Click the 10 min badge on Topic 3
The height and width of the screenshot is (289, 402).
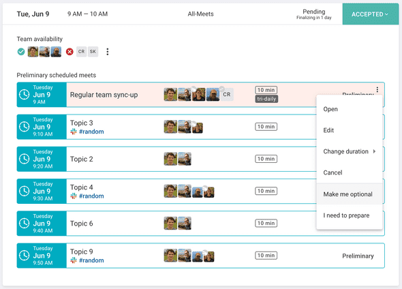(x=266, y=127)
